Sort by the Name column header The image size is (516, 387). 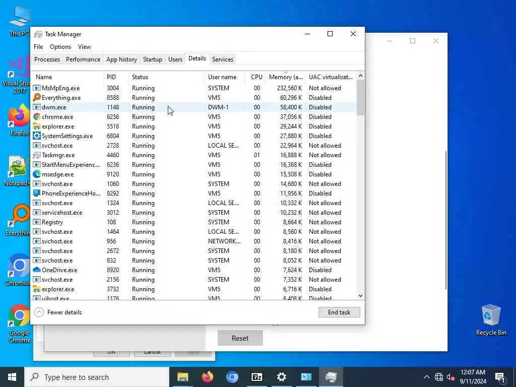(68, 77)
